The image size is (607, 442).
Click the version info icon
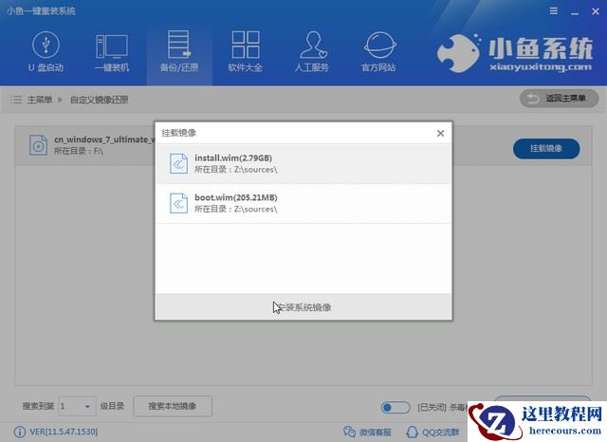coord(20,432)
